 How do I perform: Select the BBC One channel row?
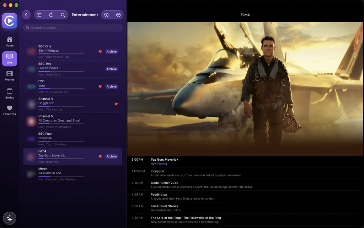coord(73,52)
